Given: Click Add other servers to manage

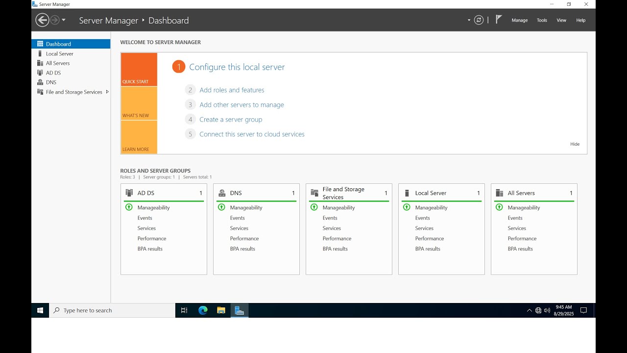Looking at the screenshot, I should pos(241,105).
